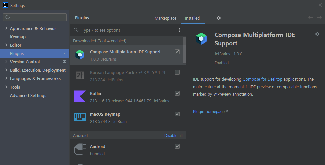Screen dimensions: 325x165
Task: Click the Korean Language Pack plugin icon
Action: click(x=80, y=75)
